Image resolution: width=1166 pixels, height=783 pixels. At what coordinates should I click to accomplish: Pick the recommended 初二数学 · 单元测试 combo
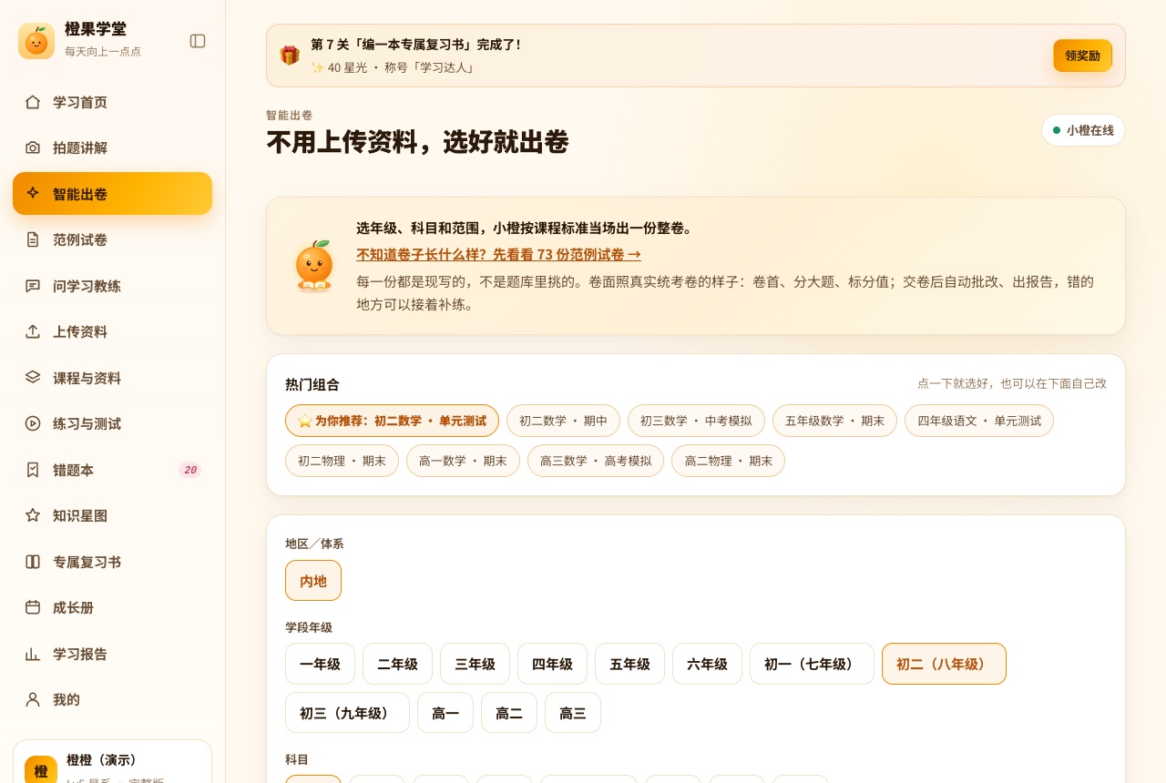tap(392, 421)
